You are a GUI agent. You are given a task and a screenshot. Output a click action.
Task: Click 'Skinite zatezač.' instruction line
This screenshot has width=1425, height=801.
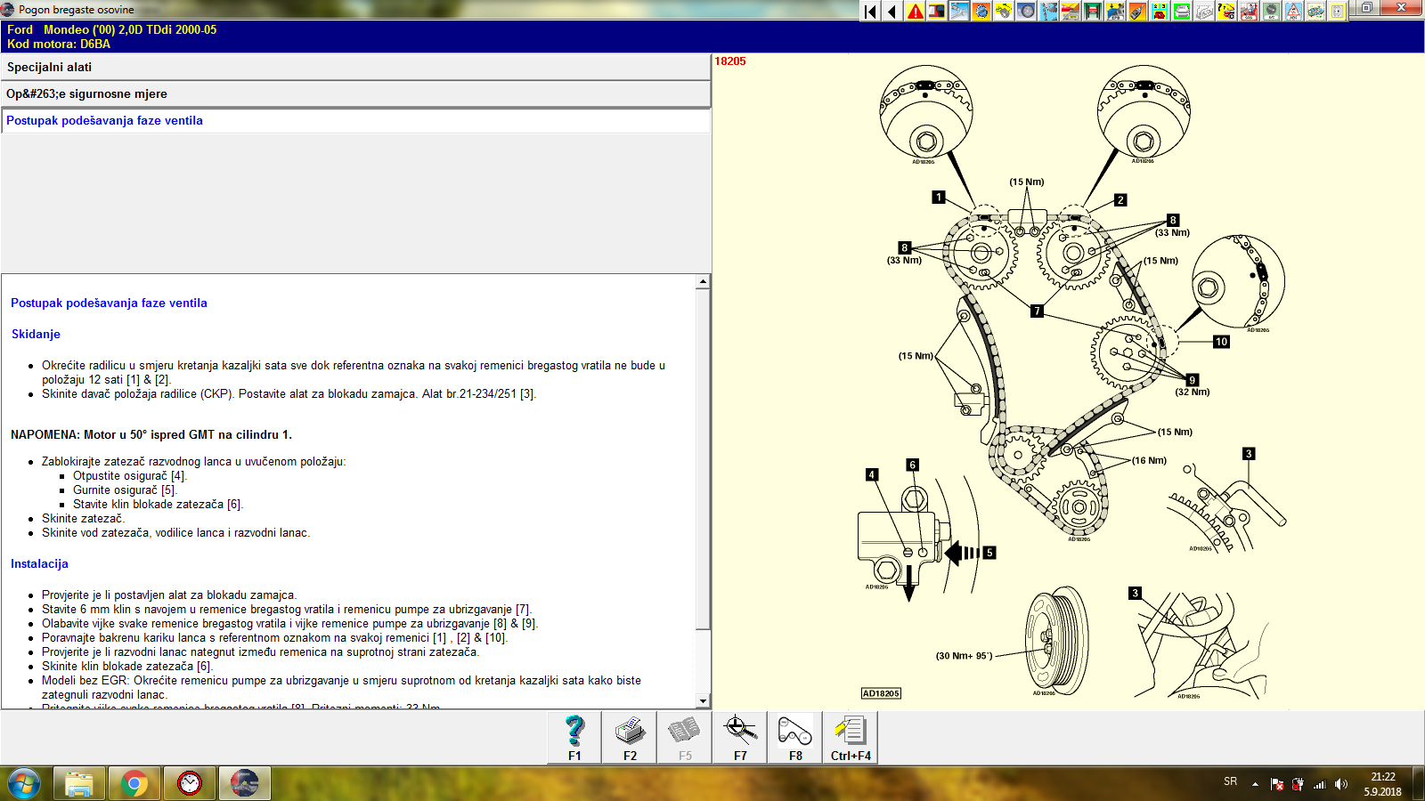tap(83, 518)
